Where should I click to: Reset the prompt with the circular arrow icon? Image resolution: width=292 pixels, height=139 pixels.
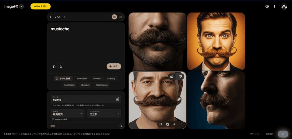61,67
